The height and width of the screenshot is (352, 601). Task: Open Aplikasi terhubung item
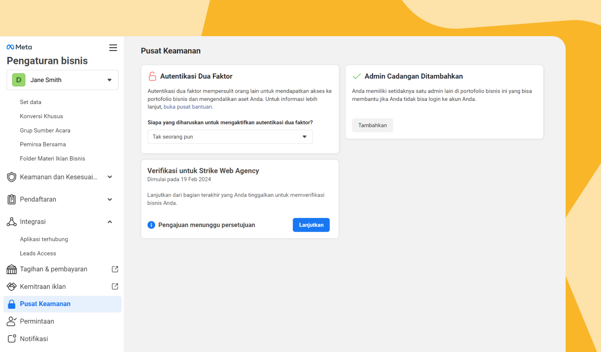click(44, 239)
